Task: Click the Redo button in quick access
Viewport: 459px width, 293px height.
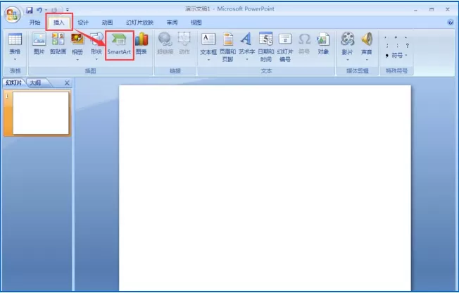Action: click(54, 11)
